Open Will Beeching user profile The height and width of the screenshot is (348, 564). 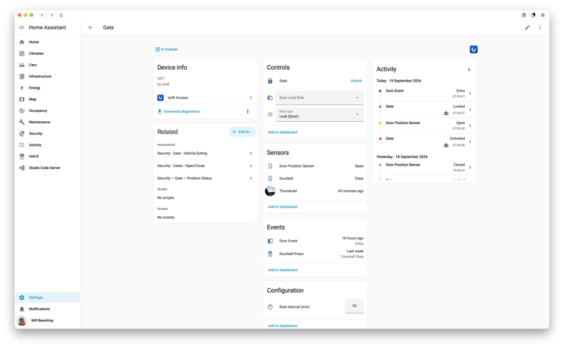click(47, 321)
